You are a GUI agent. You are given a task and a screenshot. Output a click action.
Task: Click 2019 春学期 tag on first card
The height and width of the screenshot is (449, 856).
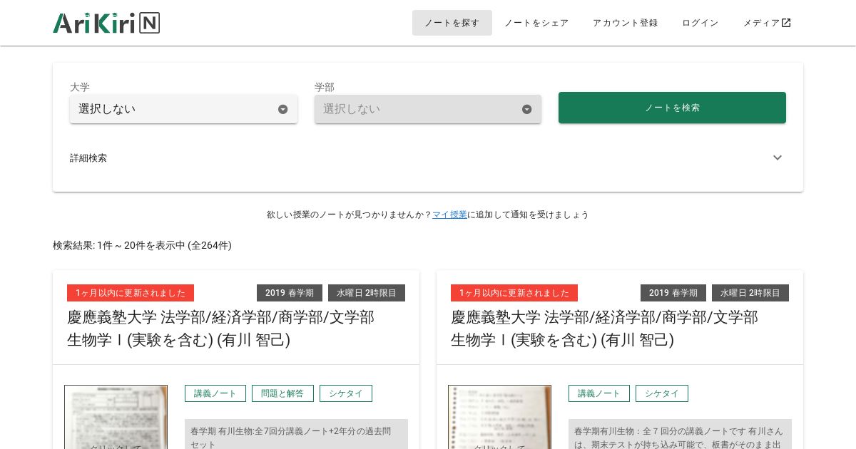click(290, 293)
